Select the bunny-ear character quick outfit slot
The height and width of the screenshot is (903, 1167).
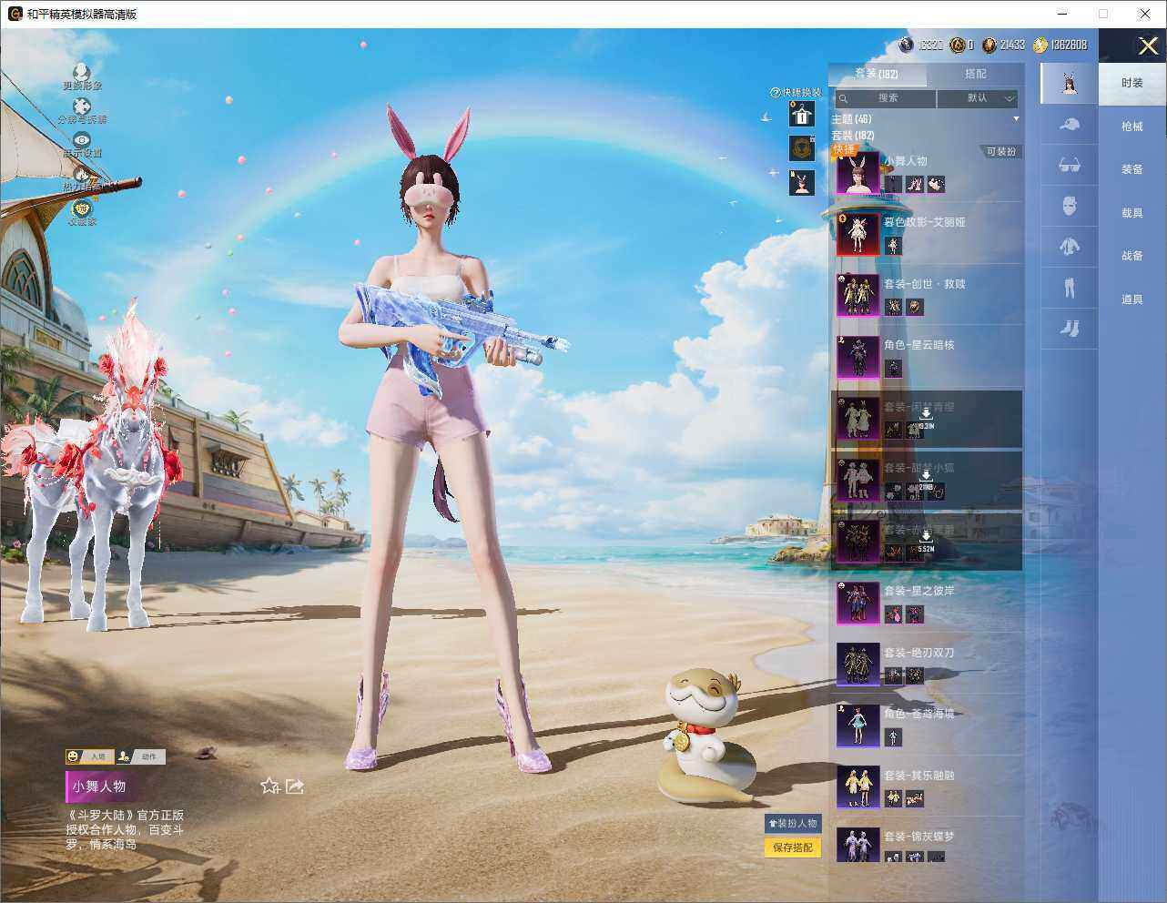pyautogui.click(x=802, y=182)
